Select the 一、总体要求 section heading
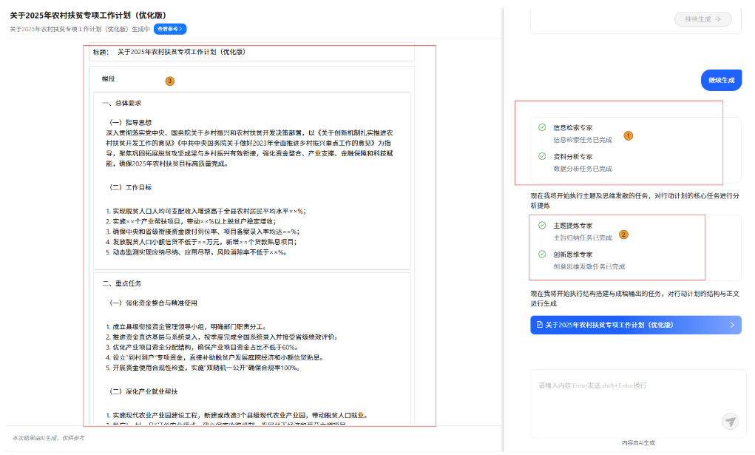Screen dimensions: 755x455 (x=121, y=103)
